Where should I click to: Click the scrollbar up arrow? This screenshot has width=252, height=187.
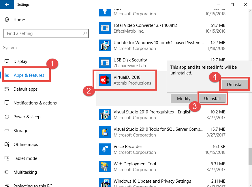[x=250, y=11]
